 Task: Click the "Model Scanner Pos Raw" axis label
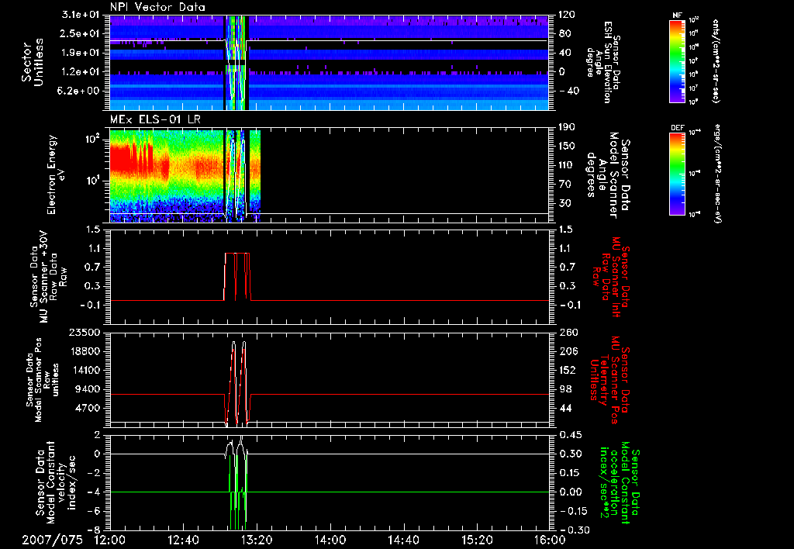43,380
